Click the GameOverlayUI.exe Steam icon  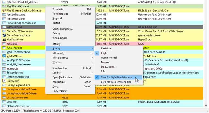[x=4, y=35]
